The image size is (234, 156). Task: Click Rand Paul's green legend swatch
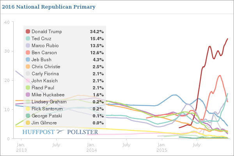click(x=28, y=88)
